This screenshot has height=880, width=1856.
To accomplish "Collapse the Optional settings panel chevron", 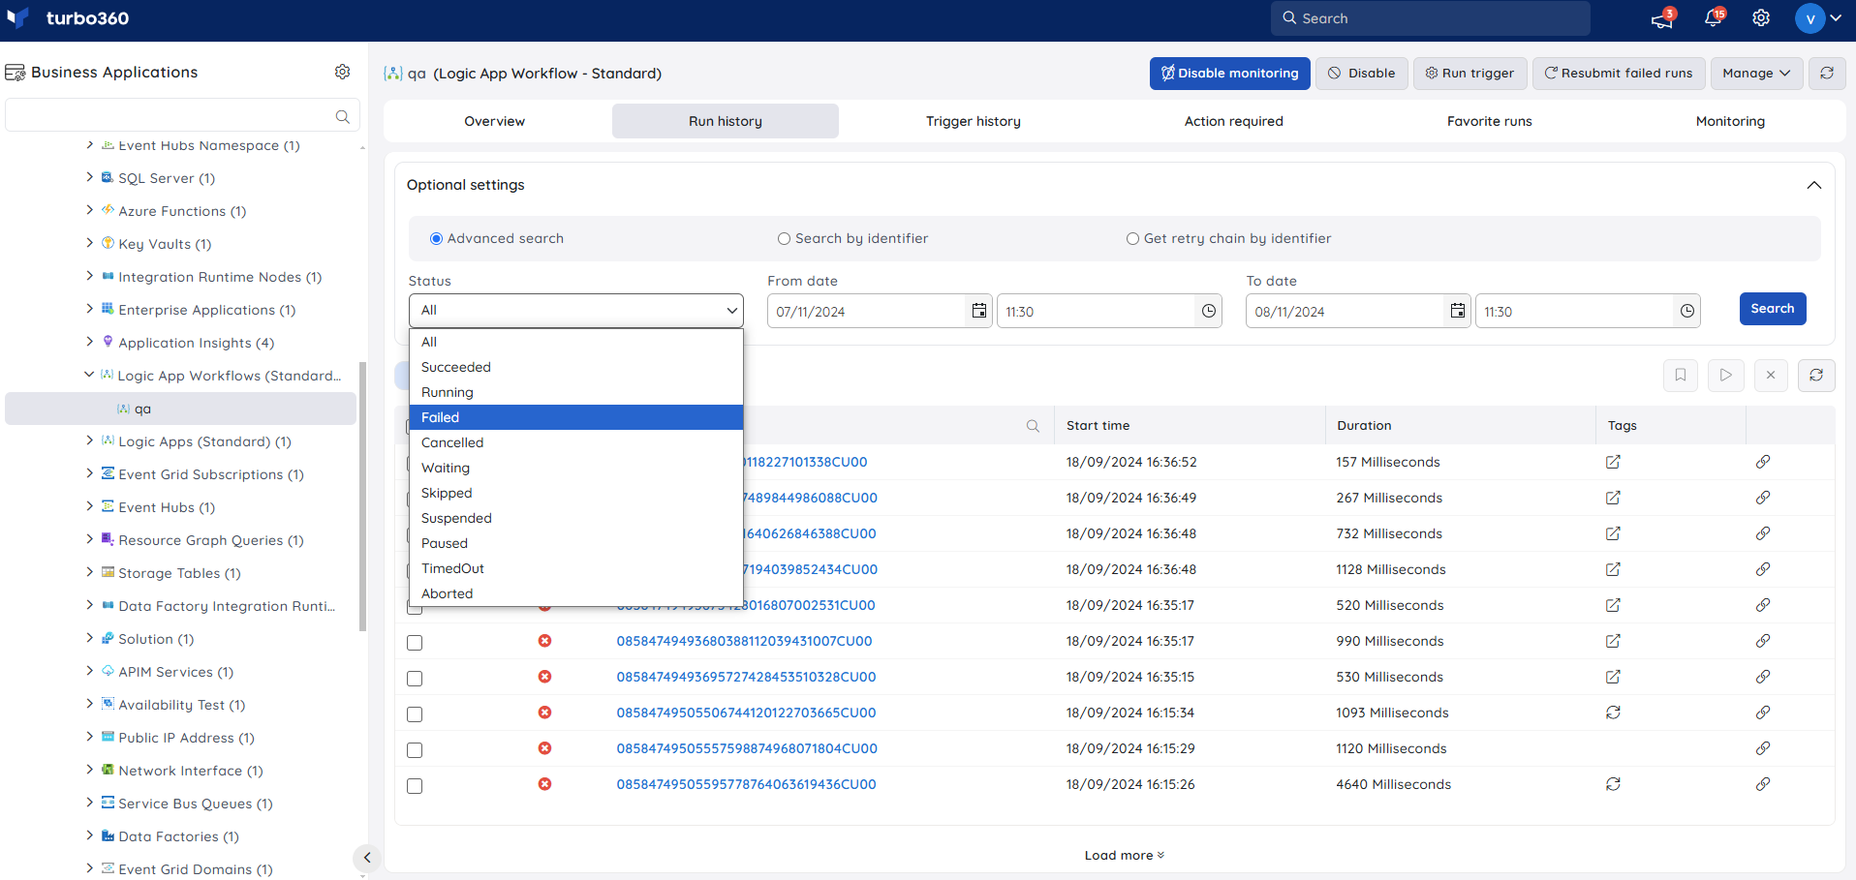I will tap(1814, 185).
